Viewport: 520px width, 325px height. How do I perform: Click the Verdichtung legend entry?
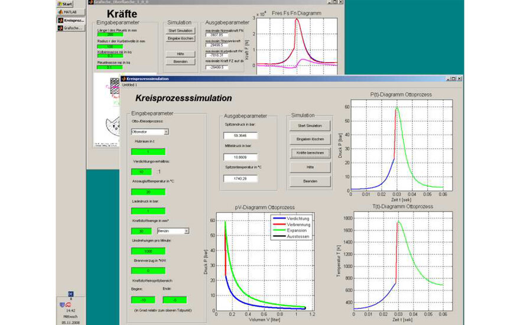[x=291, y=219]
